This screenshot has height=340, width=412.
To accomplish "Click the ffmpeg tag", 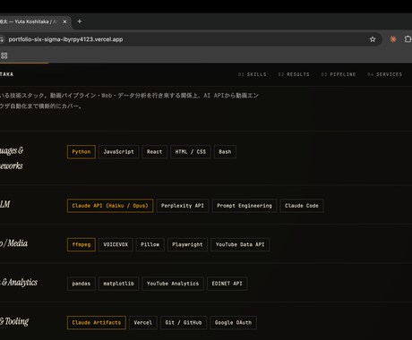I will [x=82, y=244].
